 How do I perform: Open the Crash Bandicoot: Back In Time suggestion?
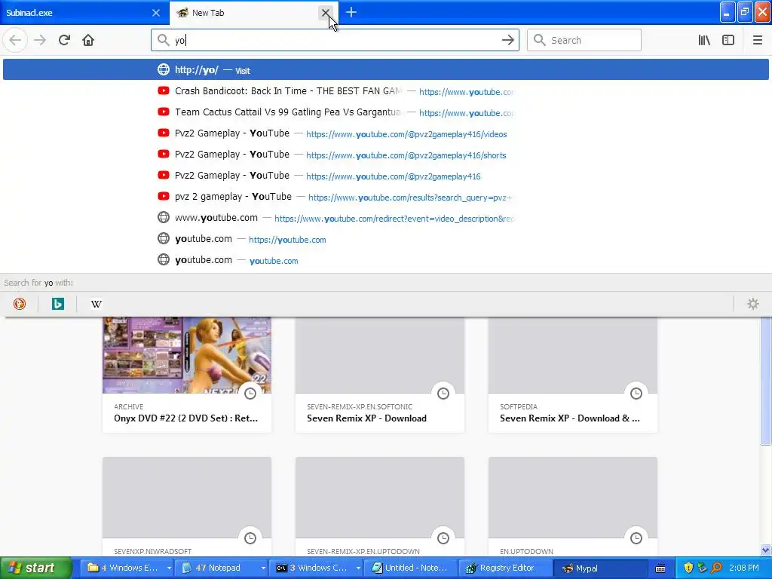pyautogui.click(x=386, y=91)
